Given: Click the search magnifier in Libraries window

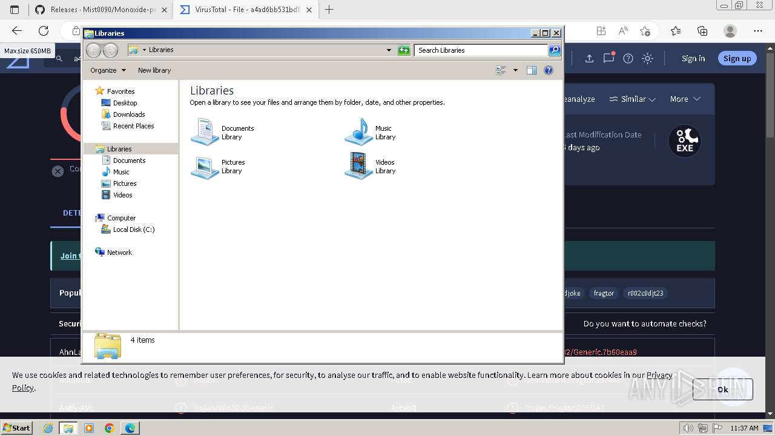Looking at the screenshot, I should (x=555, y=50).
